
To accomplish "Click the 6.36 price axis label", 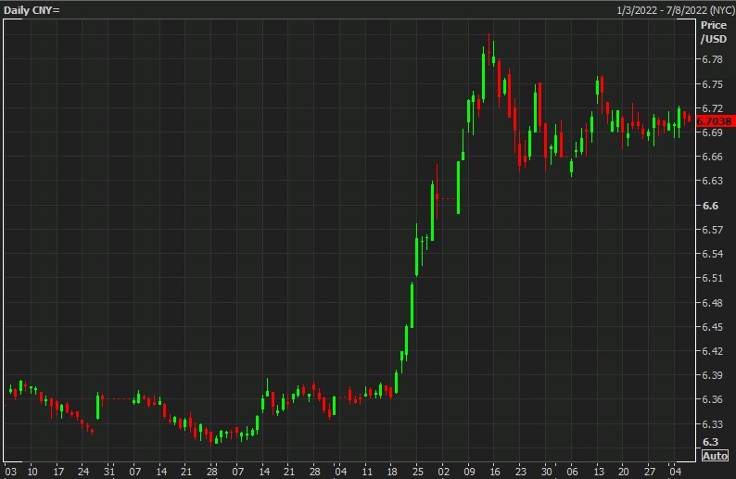I will coord(712,399).
